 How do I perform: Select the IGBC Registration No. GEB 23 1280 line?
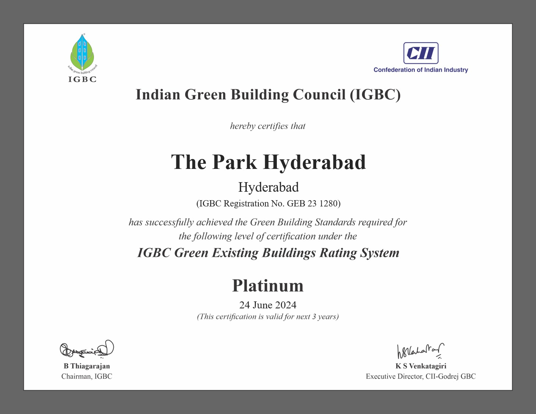coord(268,203)
